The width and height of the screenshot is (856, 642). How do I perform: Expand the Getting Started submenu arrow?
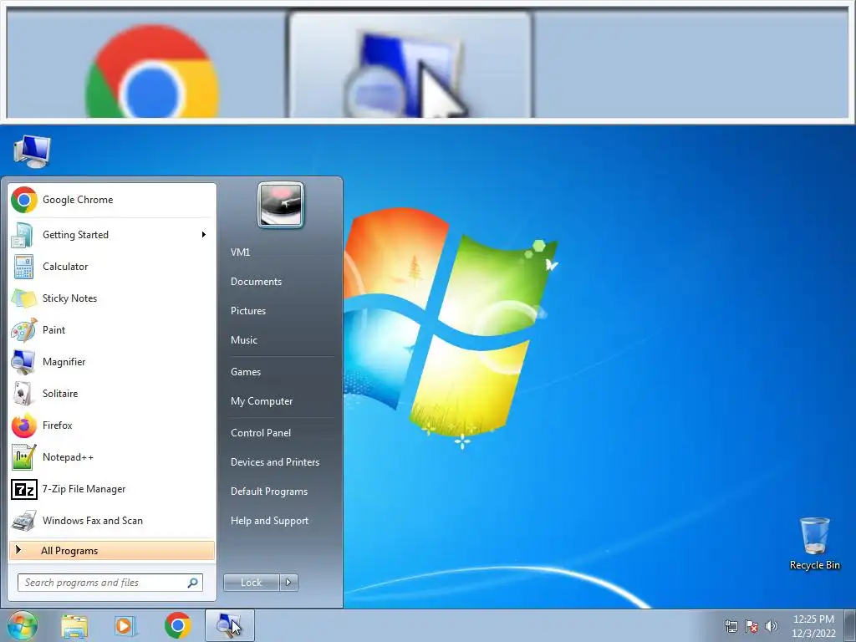point(204,235)
